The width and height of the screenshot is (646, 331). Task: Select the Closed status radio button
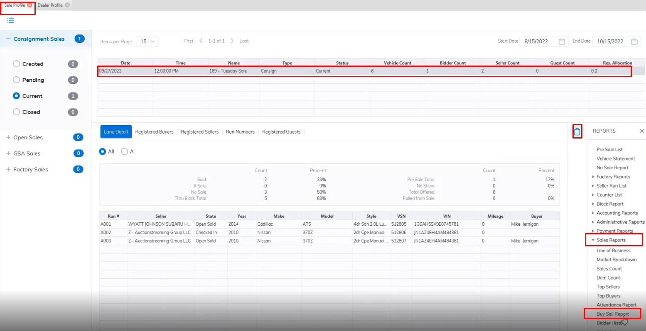[x=17, y=112]
